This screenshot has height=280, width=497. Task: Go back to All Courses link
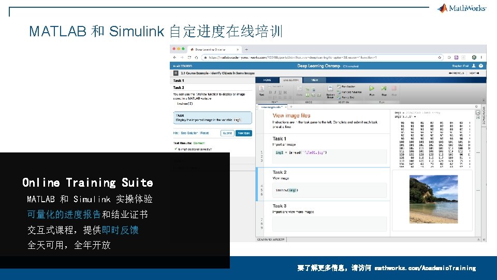(x=183, y=66)
